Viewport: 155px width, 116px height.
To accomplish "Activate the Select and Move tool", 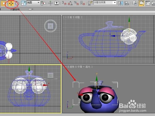I will point(11,3).
